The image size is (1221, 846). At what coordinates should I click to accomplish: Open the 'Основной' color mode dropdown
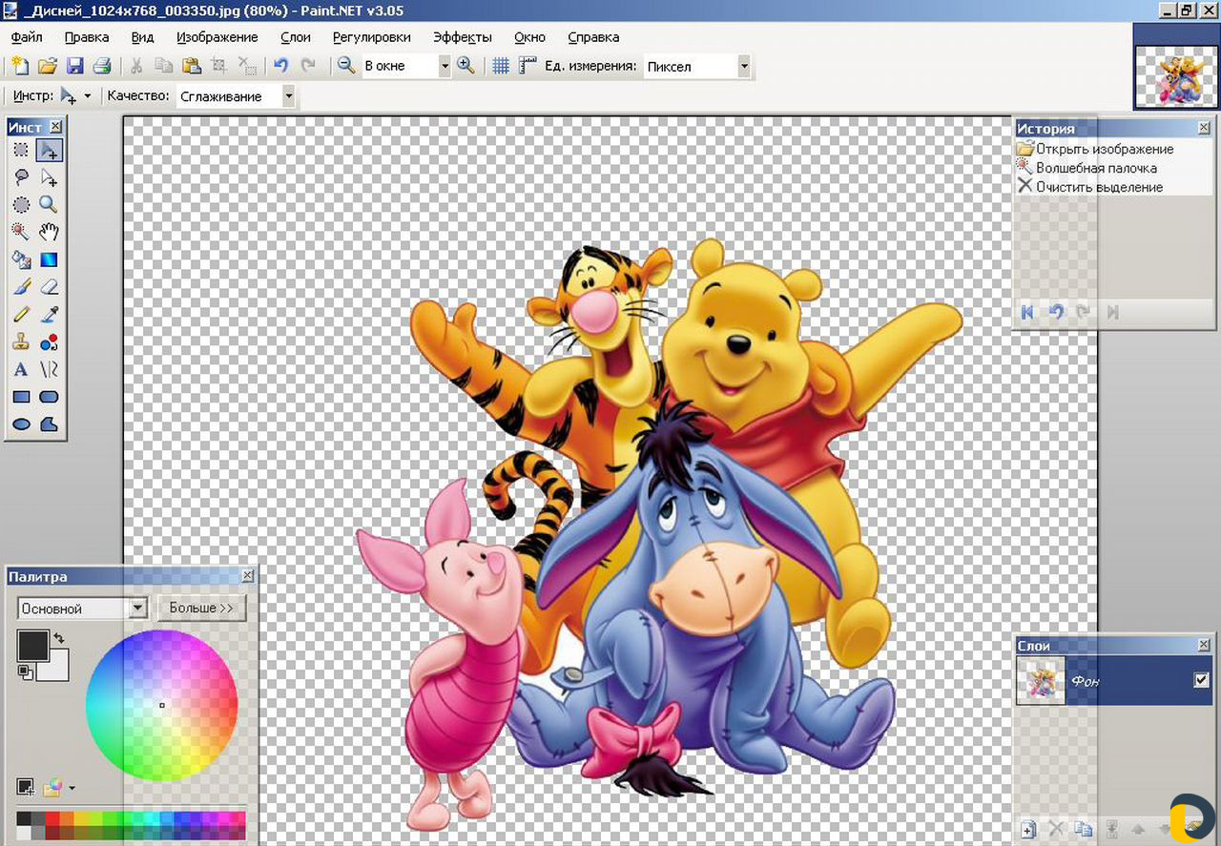click(x=138, y=609)
